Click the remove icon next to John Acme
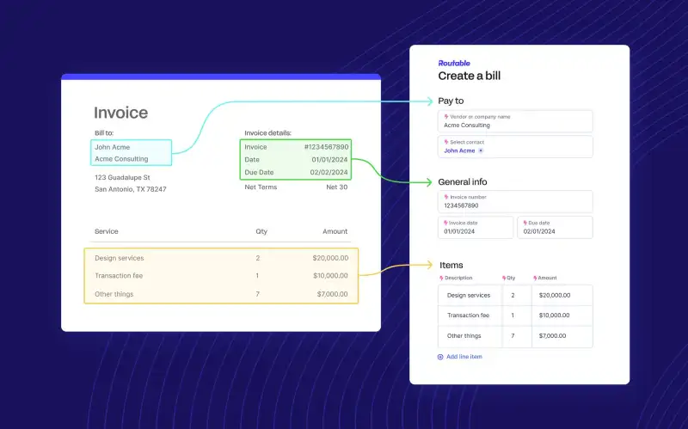The image size is (688, 429). 481,150
